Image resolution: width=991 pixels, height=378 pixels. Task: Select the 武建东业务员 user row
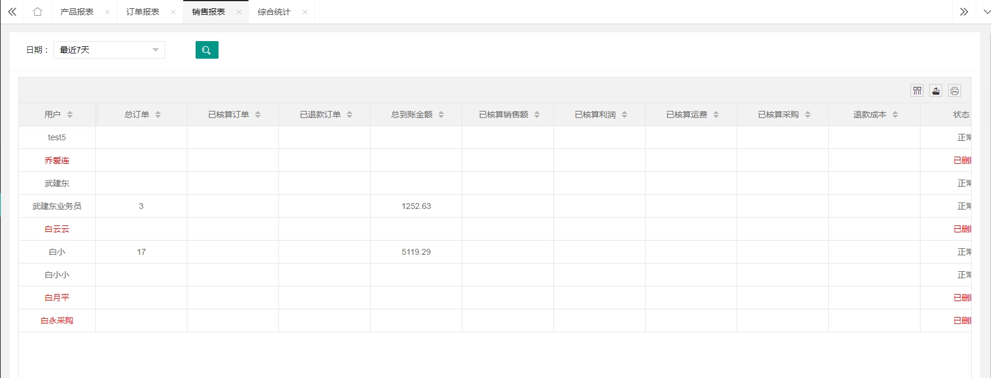(57, 206)
